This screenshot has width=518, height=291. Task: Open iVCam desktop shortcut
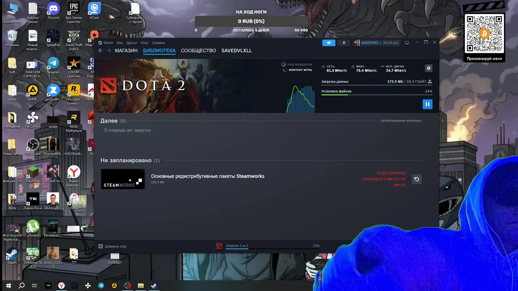[94, 11]
